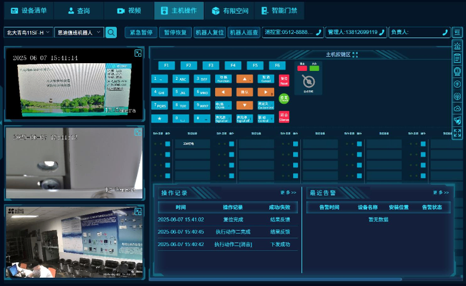Viewport: 466px width, 286px height.
Task: Click the 紧急暂停 emergency pause button
Action: pos(141,32)
